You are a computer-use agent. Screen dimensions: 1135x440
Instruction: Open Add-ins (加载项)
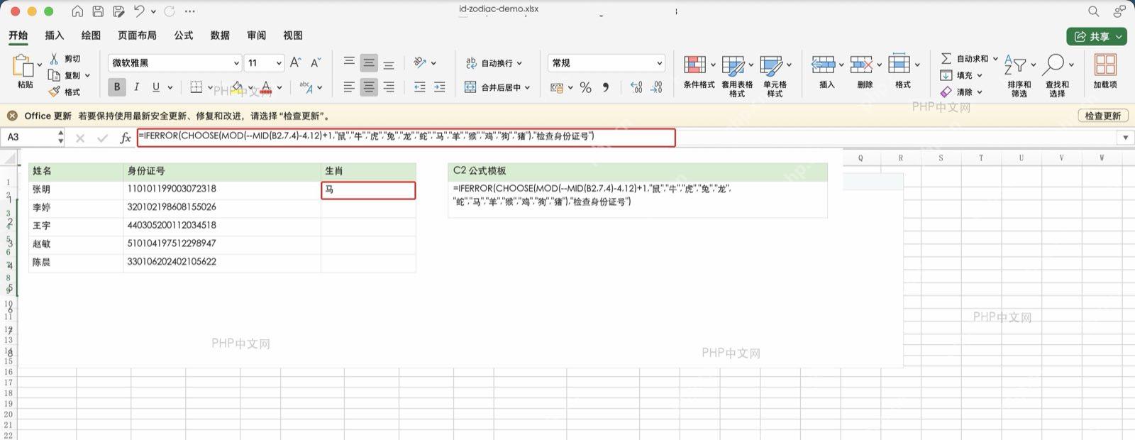click(x=1105, y=72)
